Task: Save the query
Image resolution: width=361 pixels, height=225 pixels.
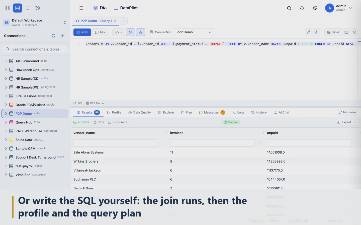Action: coord(333,32)
